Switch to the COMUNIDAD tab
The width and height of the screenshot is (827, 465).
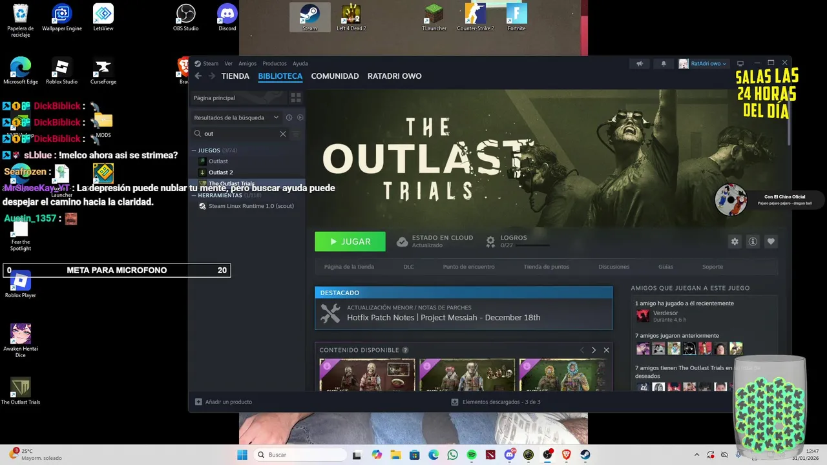[x=335, y=76]
